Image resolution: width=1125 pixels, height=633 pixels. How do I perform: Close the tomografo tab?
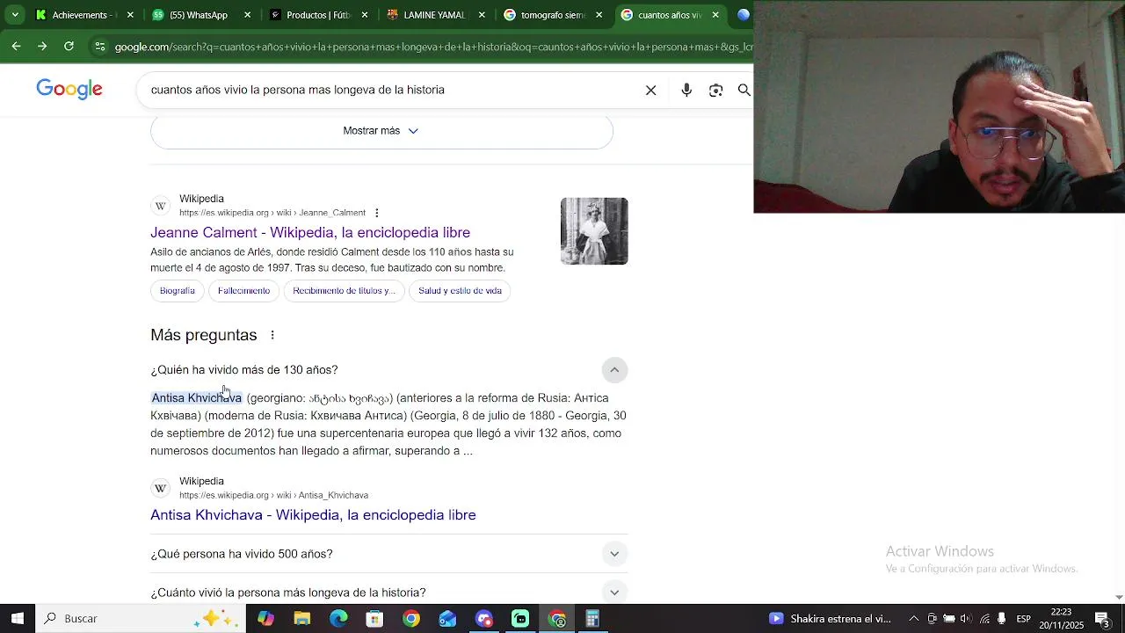coord(599,15)
